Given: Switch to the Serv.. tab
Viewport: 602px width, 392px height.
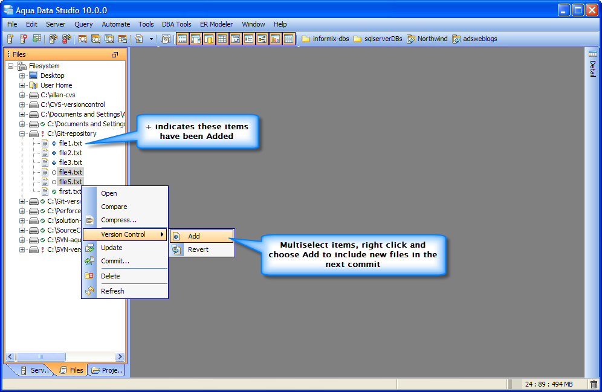Looking at the screenshot, I should (35, 370).
